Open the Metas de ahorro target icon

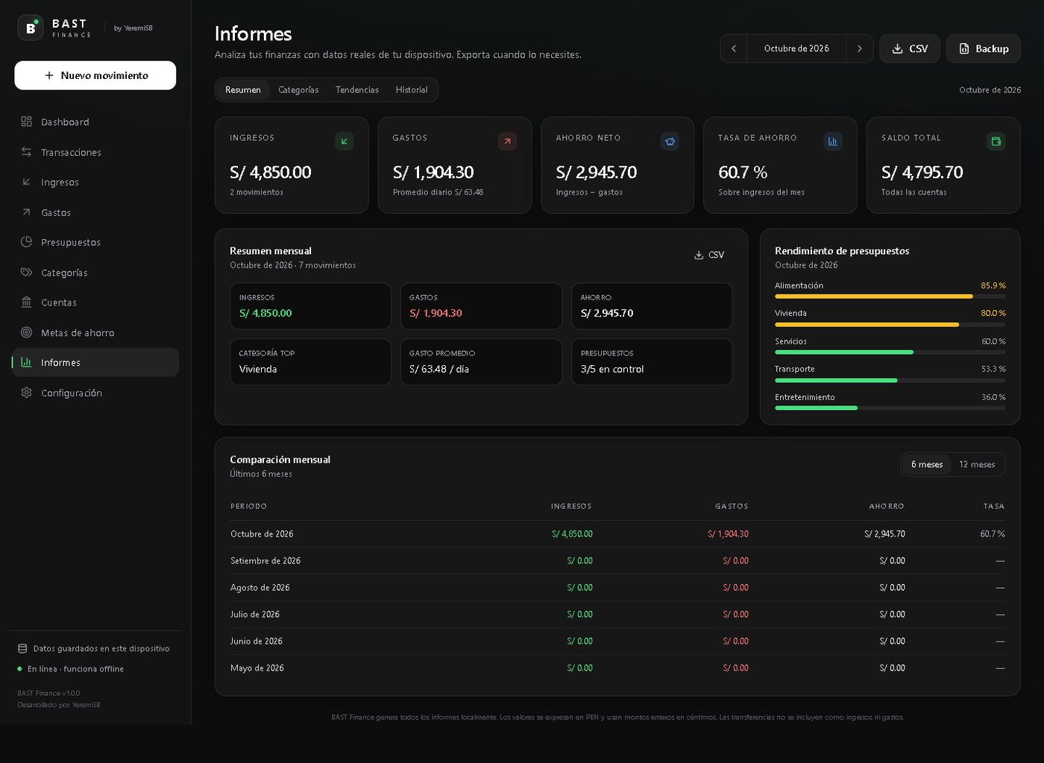27,332
